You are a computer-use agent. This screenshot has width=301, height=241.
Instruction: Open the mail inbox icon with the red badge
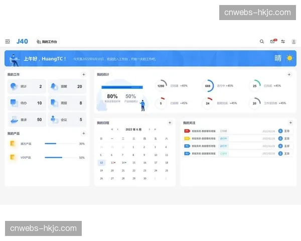pos(272,42)
